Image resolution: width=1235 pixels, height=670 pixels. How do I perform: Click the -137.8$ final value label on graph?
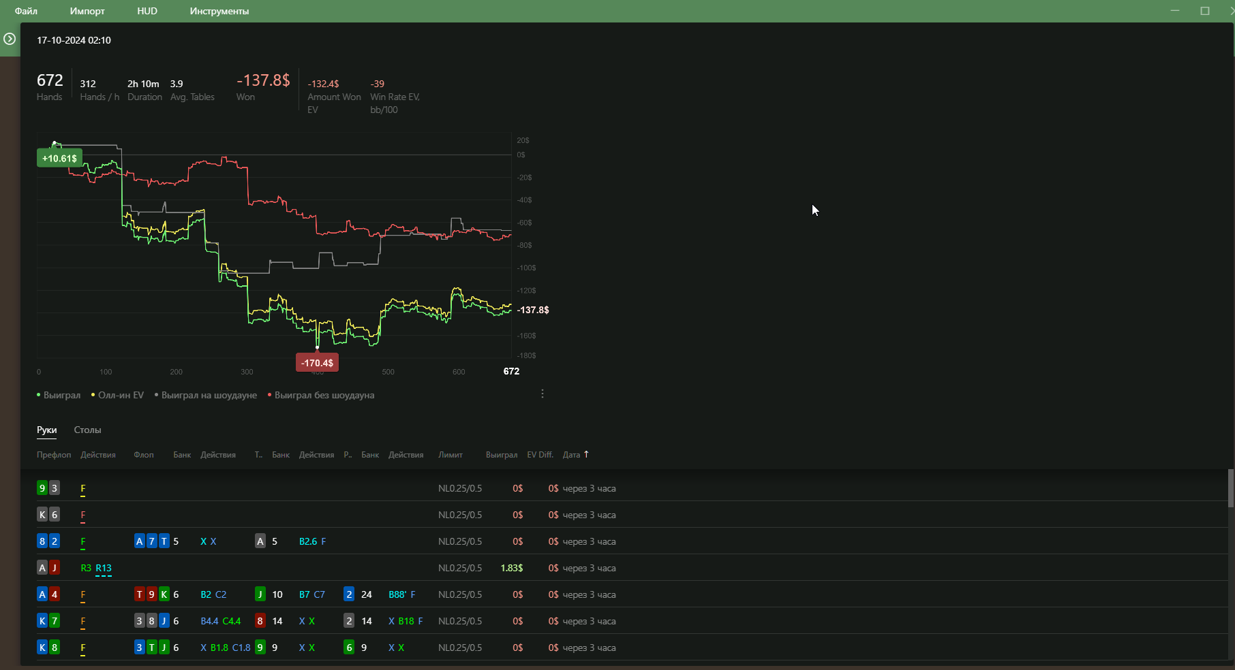pos(533,310)
